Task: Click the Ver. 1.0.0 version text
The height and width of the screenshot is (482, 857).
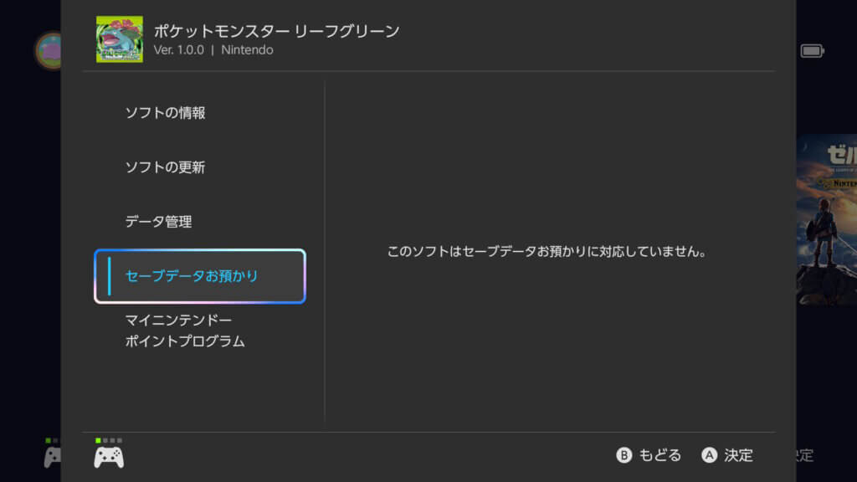Action: point(178,50)
